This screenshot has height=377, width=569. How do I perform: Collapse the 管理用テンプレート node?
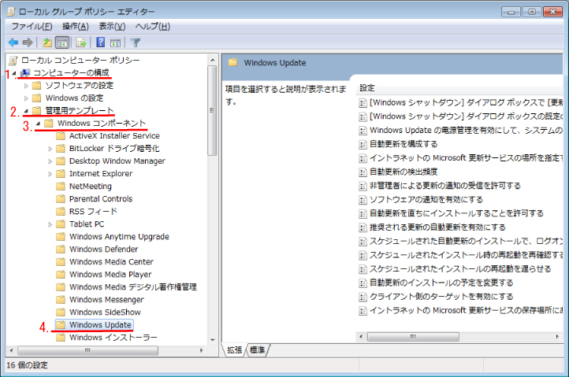pos(26,111)
